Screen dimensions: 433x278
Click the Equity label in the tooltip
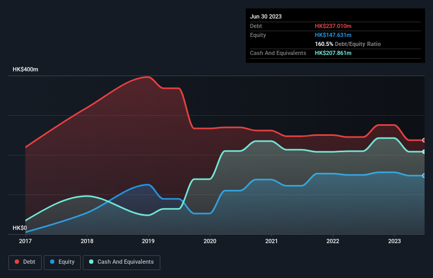pyautogui.click(x=258, y=35)
